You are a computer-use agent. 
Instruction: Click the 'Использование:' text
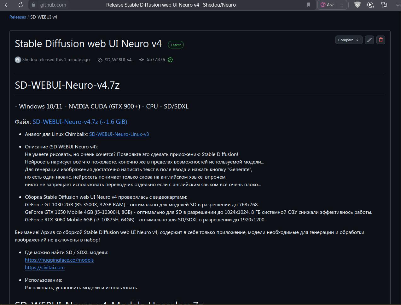pyautogui.click(x=44, y=280)
